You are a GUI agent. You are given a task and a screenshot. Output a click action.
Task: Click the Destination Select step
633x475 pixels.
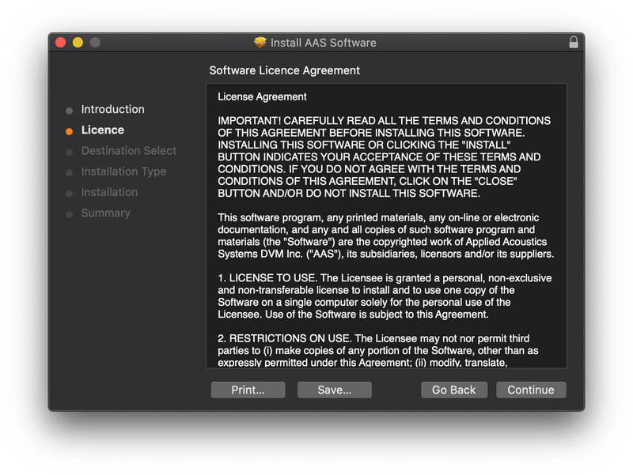coord(129,151)
